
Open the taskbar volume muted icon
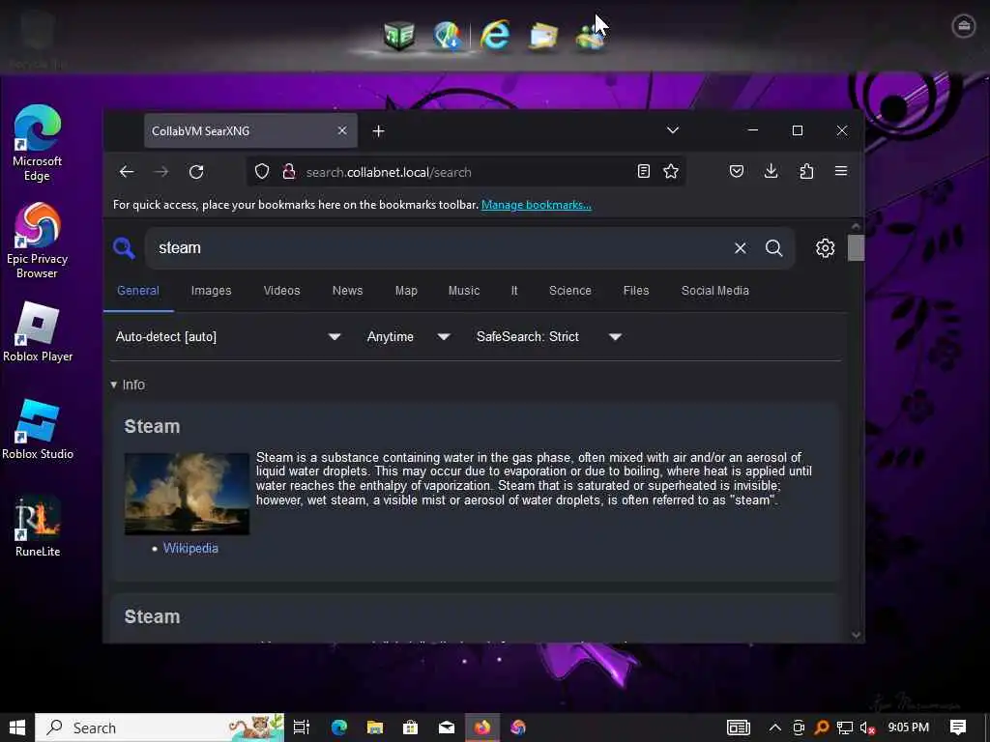click(867, 728)
